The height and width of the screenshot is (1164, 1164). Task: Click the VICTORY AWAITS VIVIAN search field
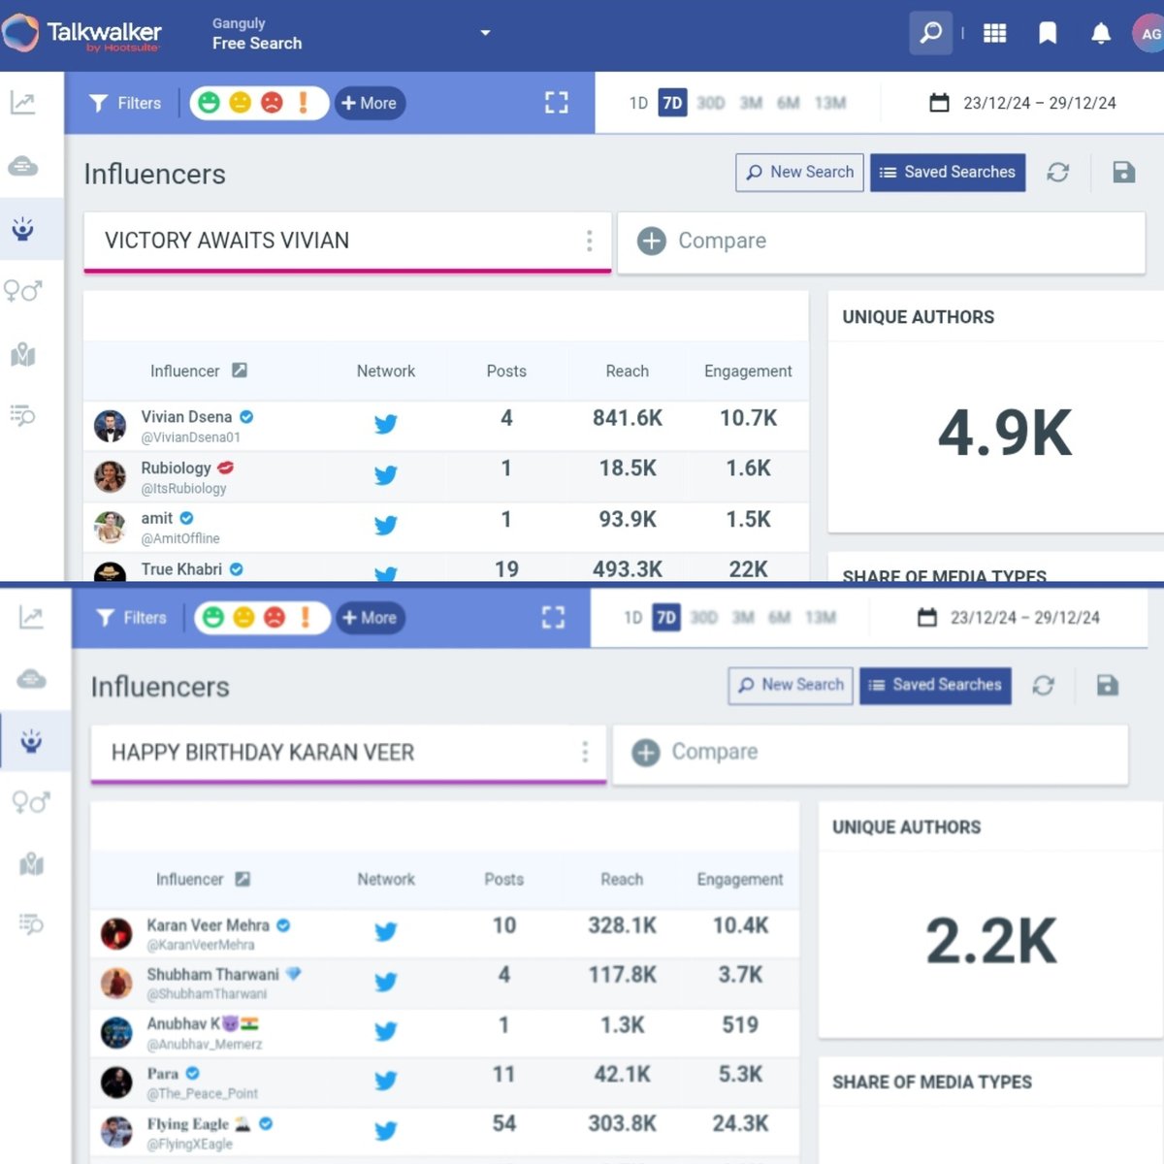point(347,242)
